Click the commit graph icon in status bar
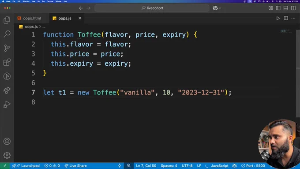The height and width of the screenshot is (169, 300). tap(120, 165)
